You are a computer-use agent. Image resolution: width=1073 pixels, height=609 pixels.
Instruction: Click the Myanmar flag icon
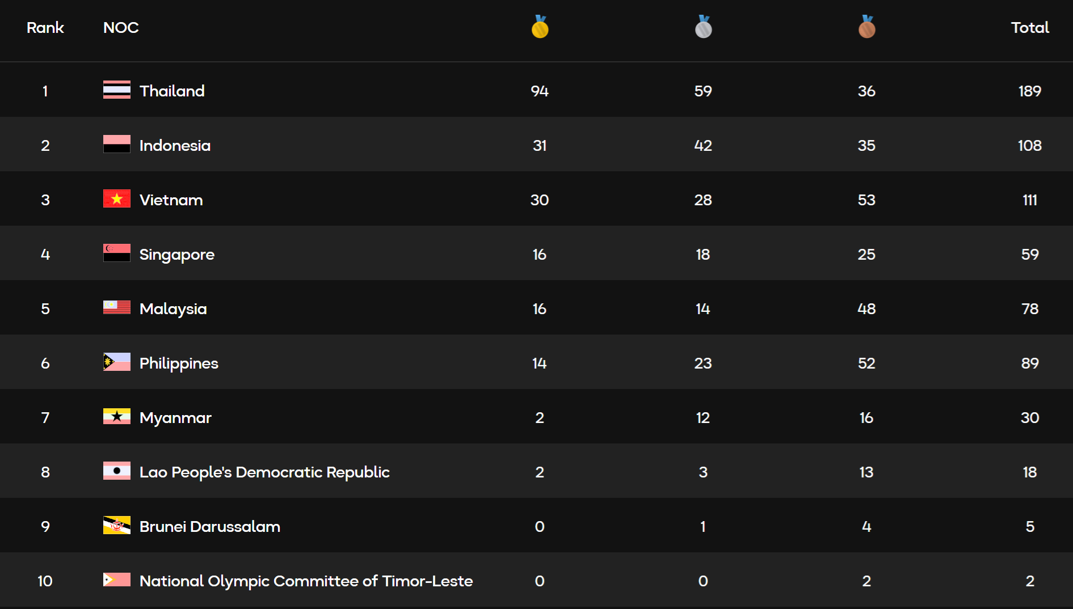click(116, 417)
